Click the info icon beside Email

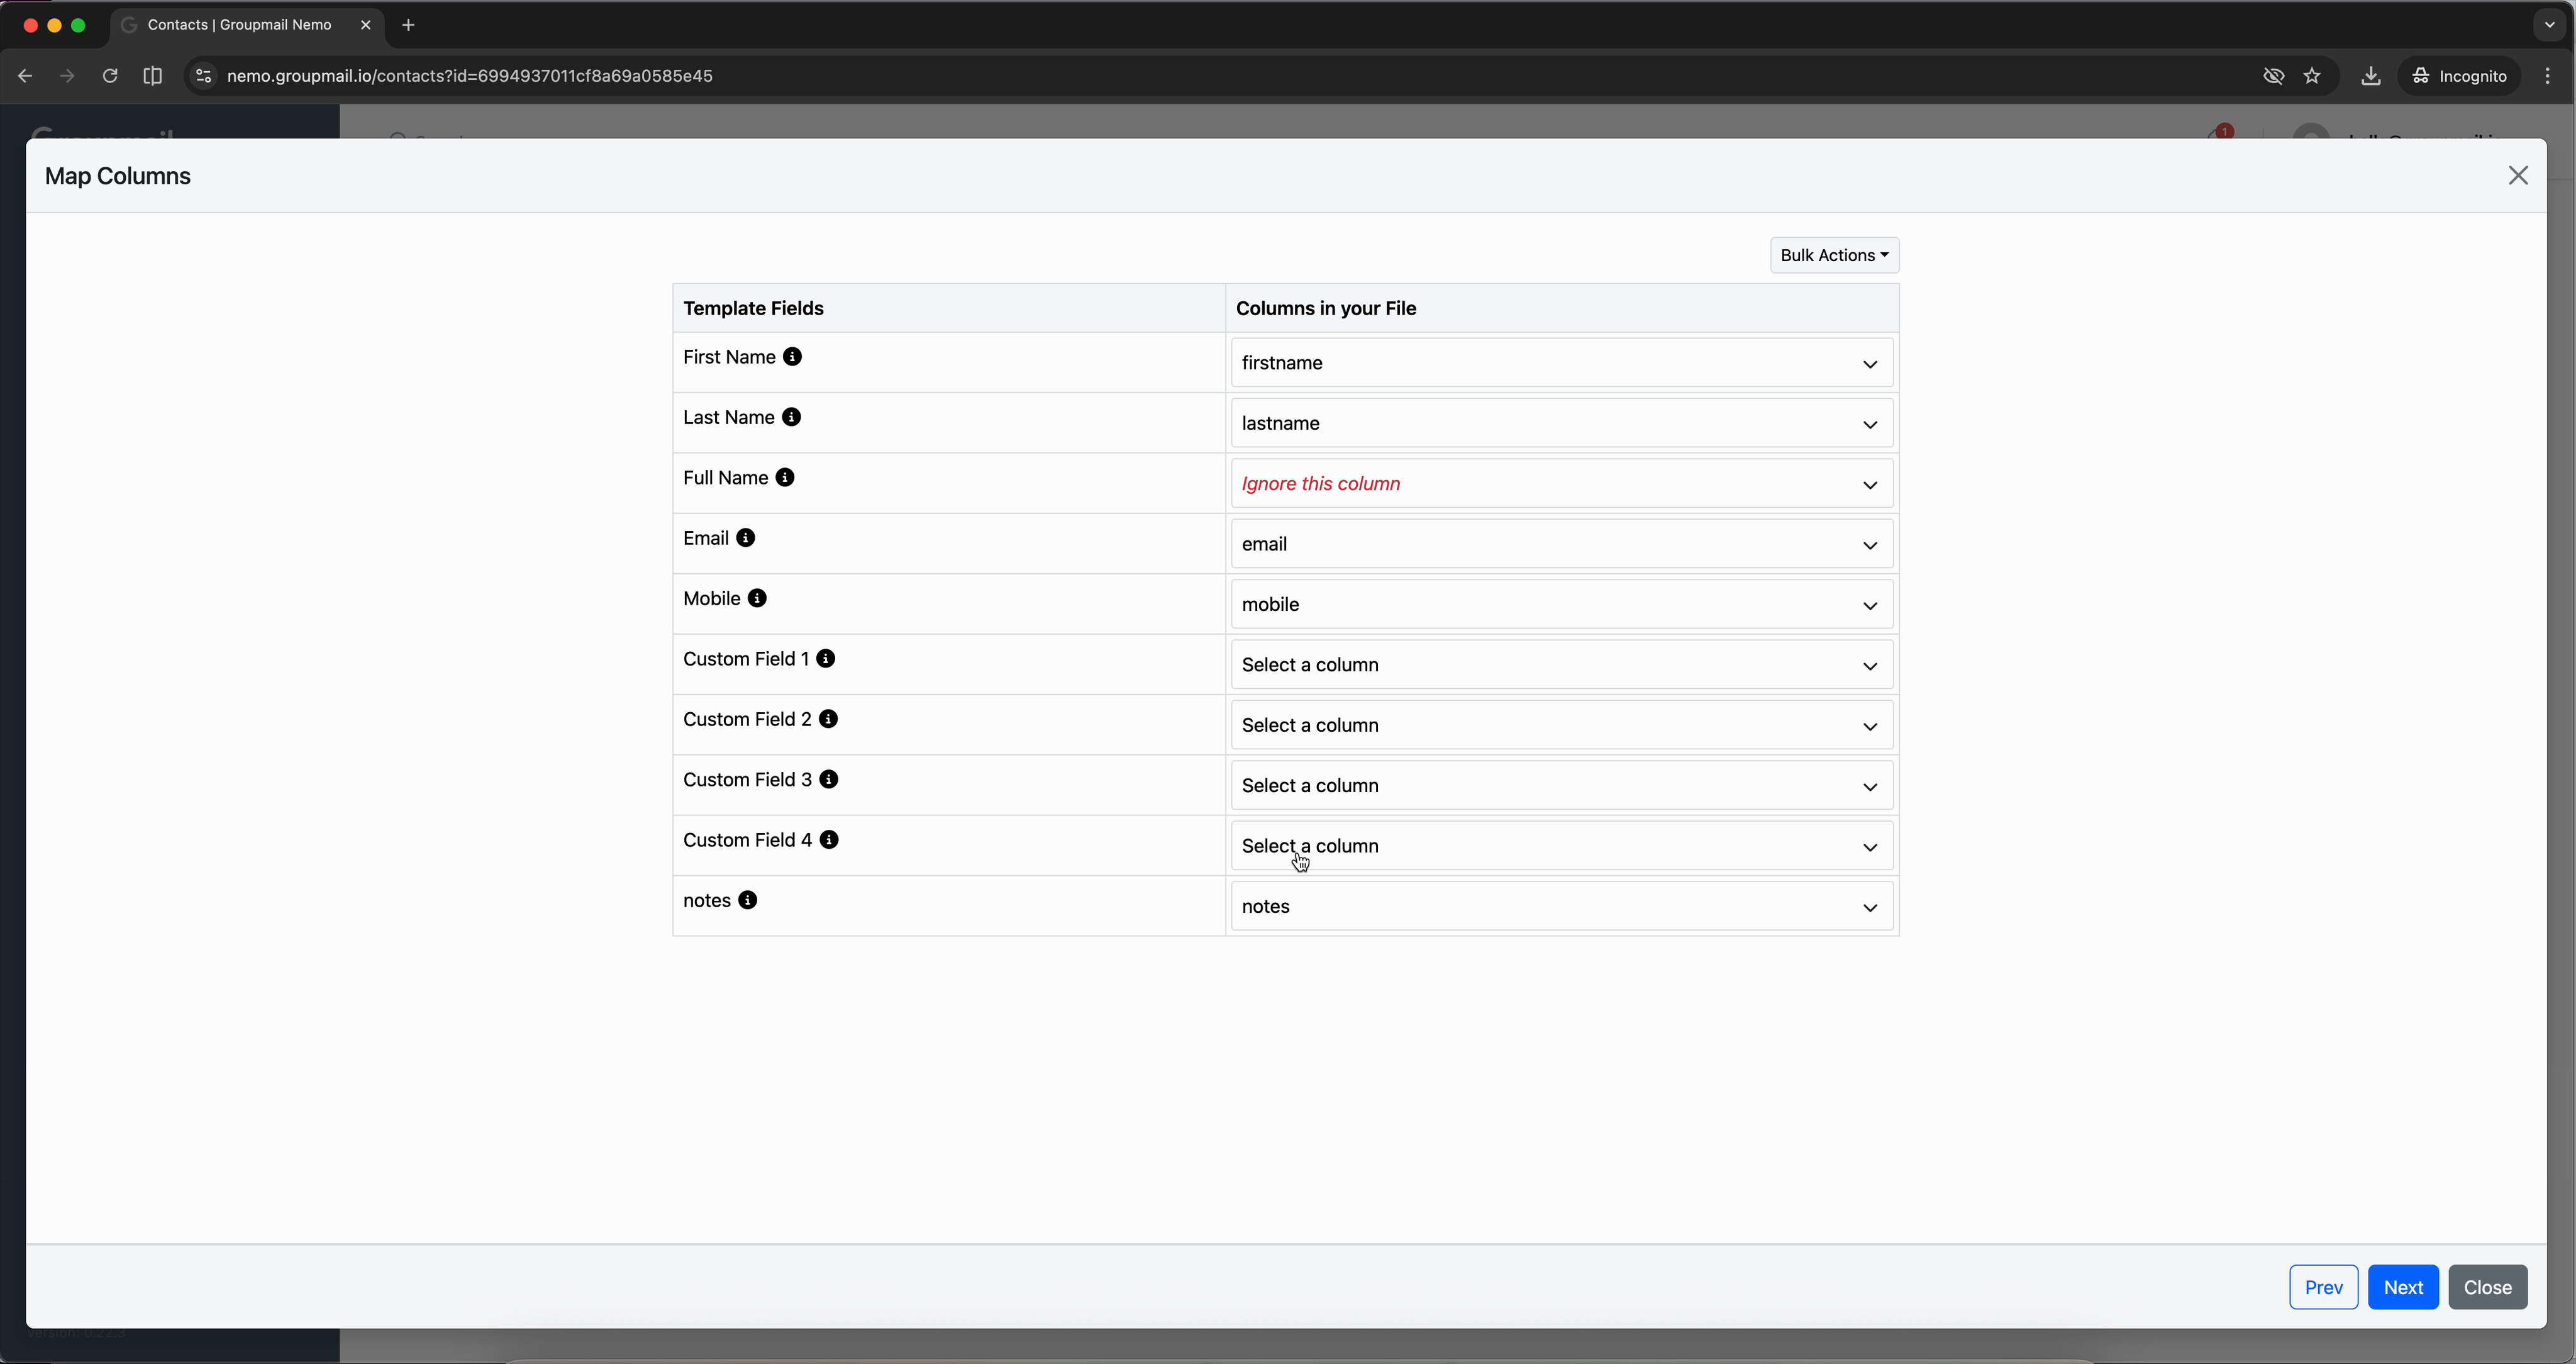click(x=747, y=537)
